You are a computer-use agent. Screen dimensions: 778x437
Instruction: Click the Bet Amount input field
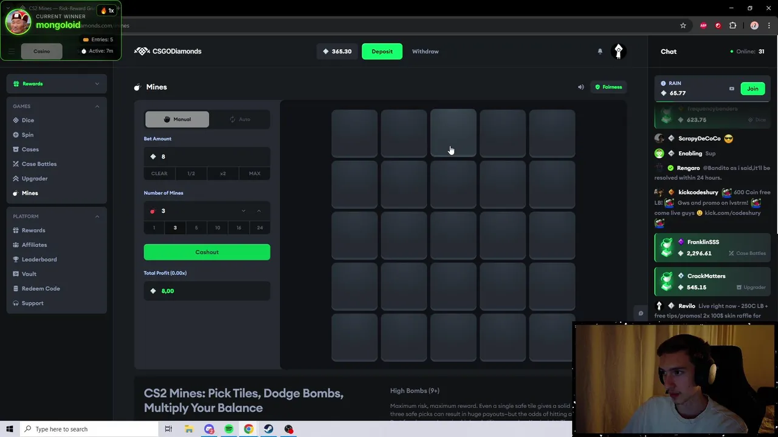(x=207, y=157)
